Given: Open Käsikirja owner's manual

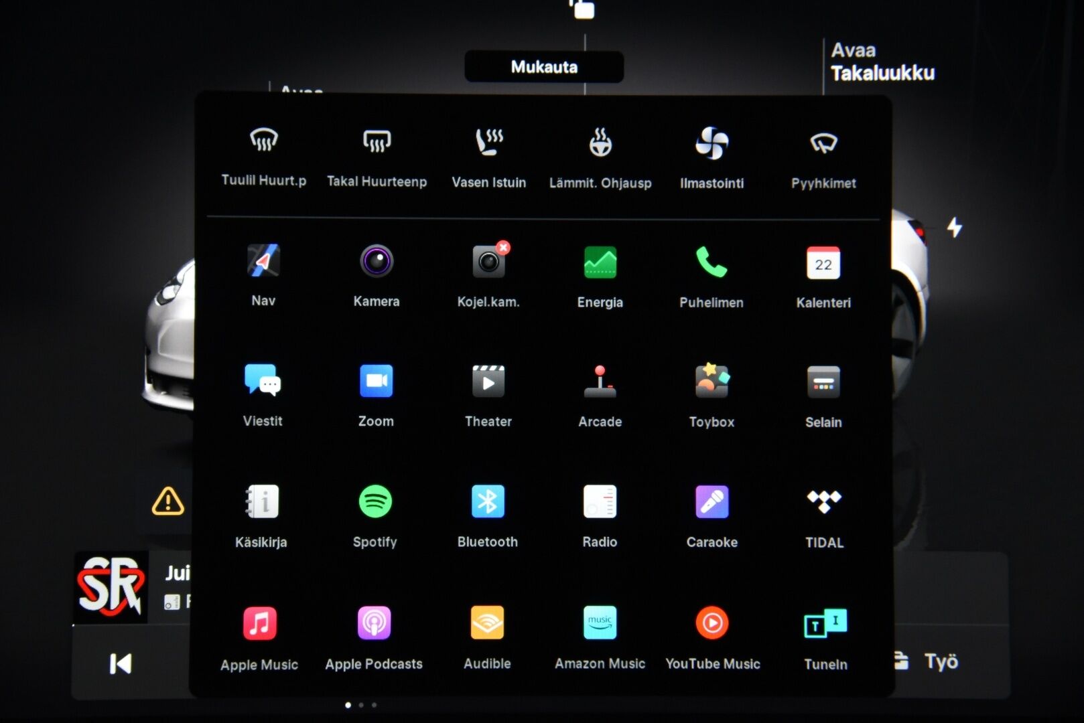Looking at the screenshot, I should [261, 516].
